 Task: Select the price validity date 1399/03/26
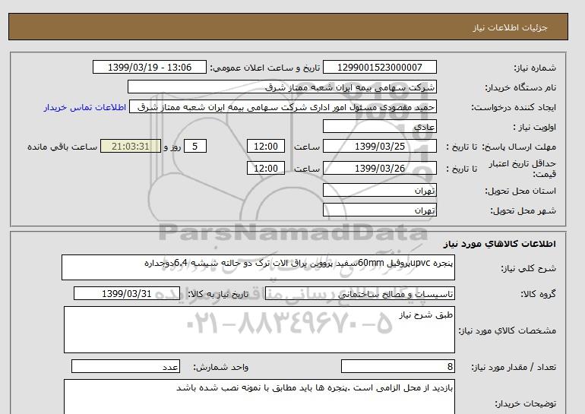click(379, 168)
